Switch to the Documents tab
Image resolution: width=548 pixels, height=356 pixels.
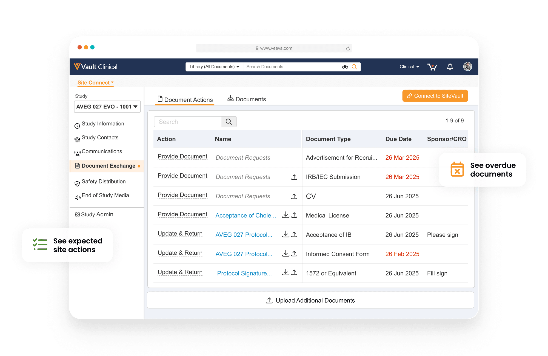click(247, 99)
